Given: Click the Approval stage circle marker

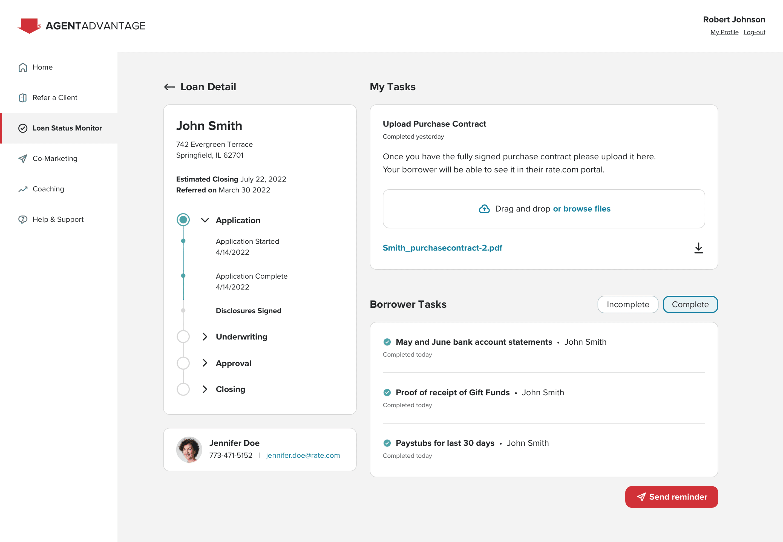Looking at the screenshot, I should point(183,363).
